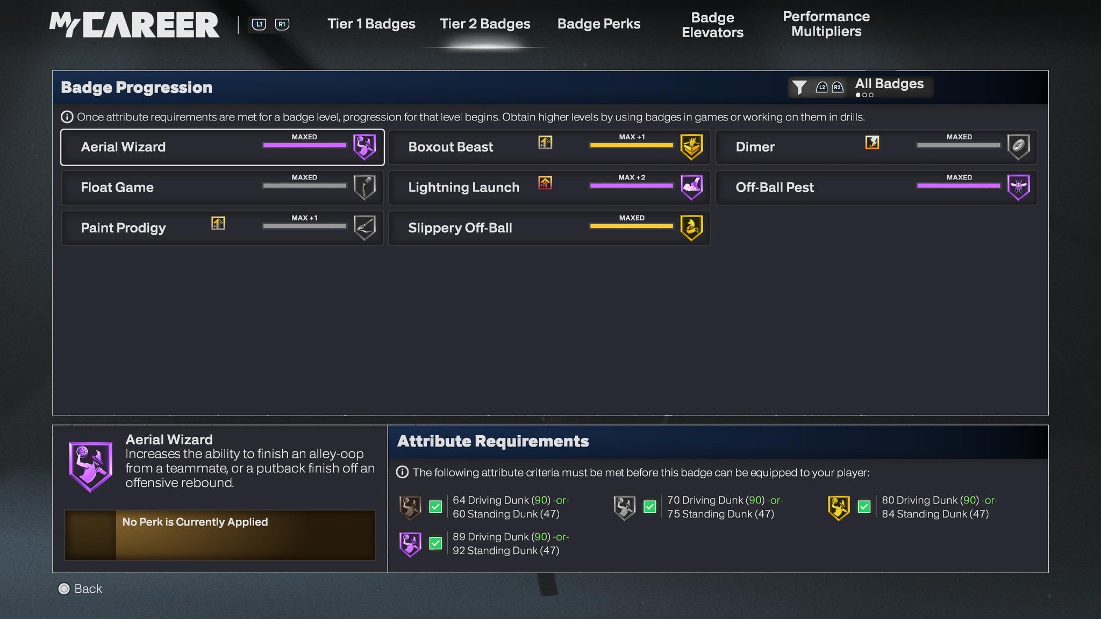Click the badge elevator icon beside Paint Prodigy
This screenshot has height=619, width=1101.
point(218,223)
